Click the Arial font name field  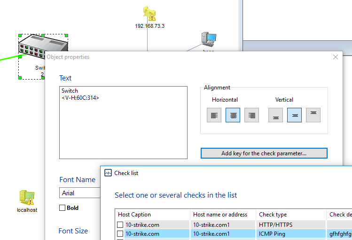point(80,193)
